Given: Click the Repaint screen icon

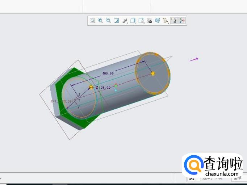Looking at the screenshot, I should click(117, 21).
